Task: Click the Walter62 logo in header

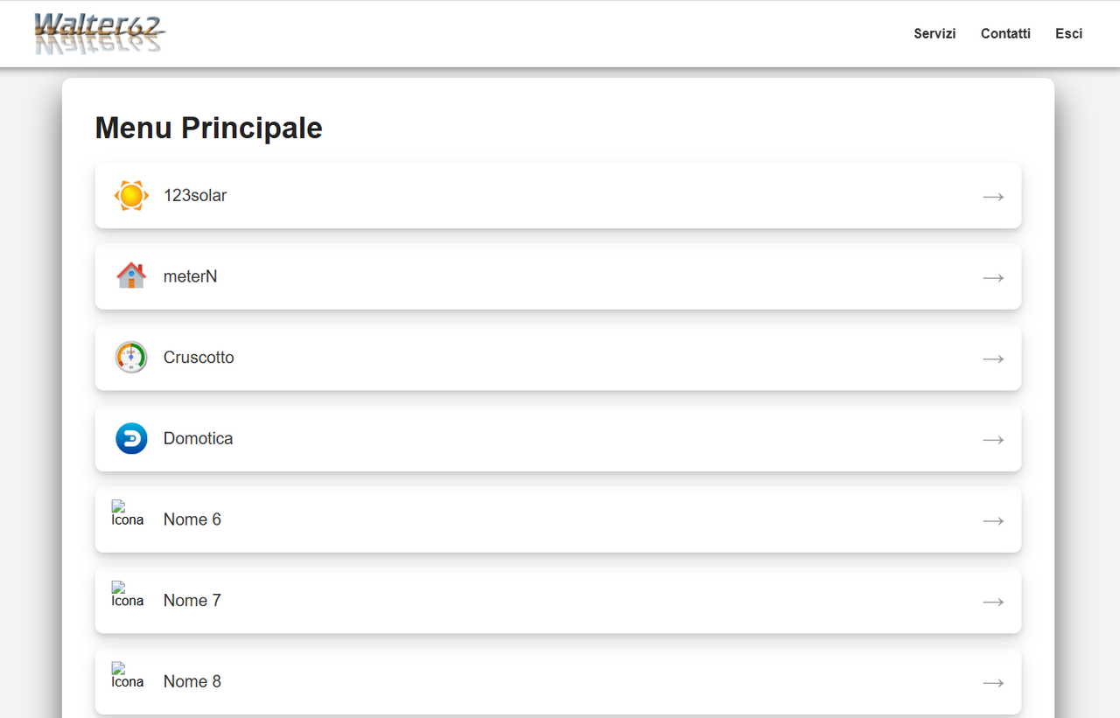Action: tap(99, 33)
